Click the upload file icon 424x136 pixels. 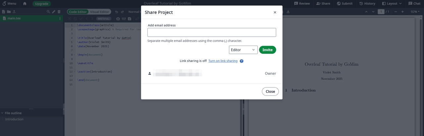coord(14,12)
